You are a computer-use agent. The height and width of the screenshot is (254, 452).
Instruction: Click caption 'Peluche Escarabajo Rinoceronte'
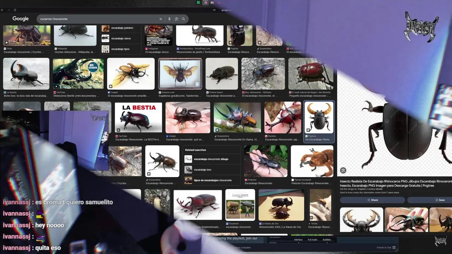(311, 183)
